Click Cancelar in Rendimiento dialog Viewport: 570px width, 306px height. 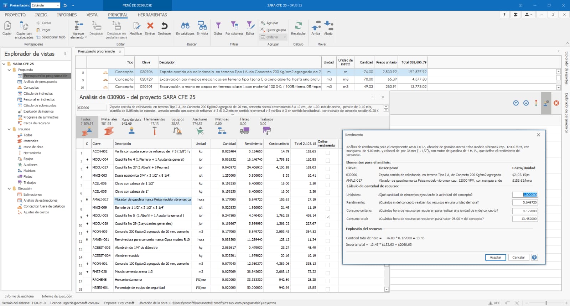(518, 257)
